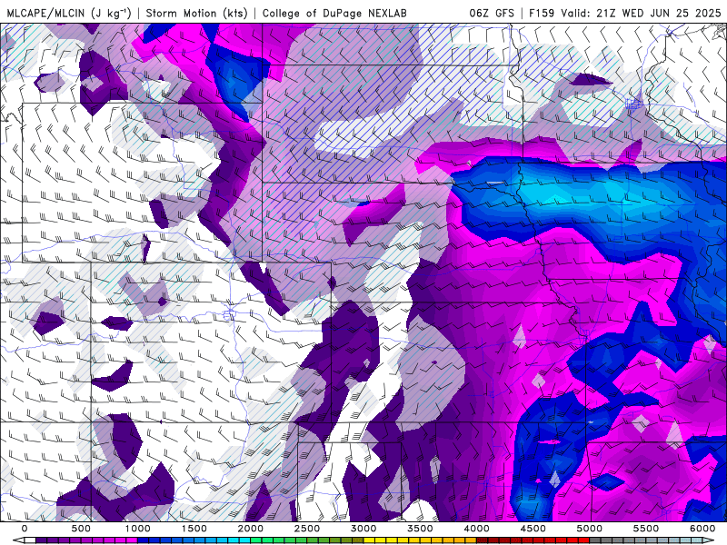
Task: Click the 5000 label on the color scale
Action: pyautogui.click(x=589, y=529)
